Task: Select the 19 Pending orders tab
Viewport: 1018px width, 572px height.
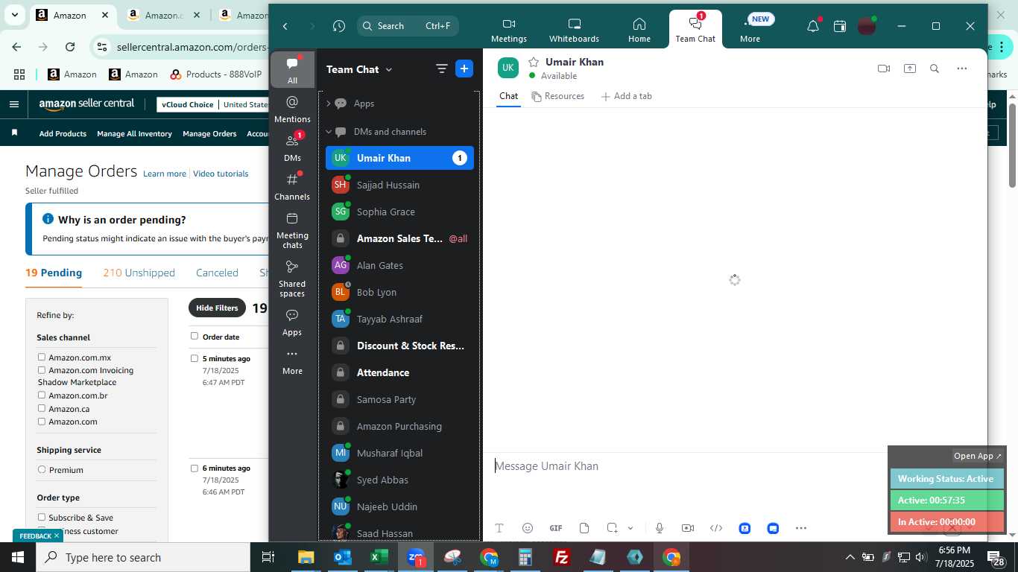Action: click(x=54, y=273)
